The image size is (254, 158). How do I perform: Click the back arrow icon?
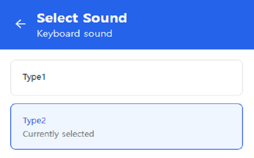click(x=20, y=24)
